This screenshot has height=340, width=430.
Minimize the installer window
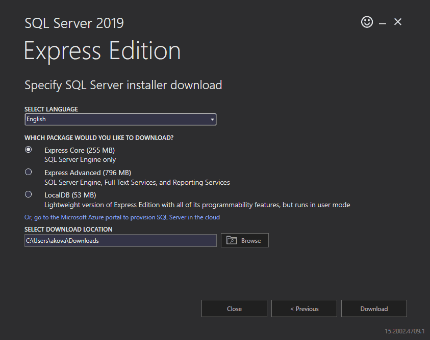382,22
